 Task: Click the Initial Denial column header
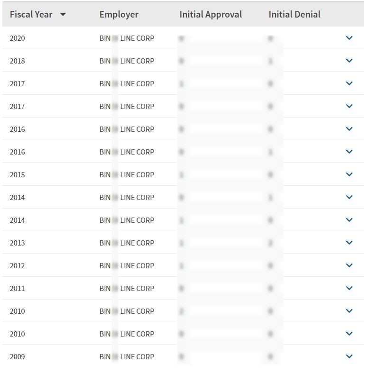(294, 15)
